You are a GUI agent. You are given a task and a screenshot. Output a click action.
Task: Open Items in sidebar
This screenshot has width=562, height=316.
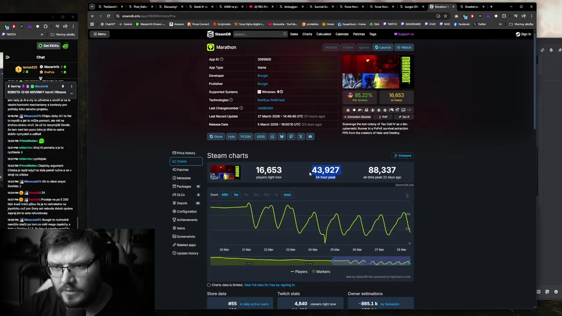point(186,228)
